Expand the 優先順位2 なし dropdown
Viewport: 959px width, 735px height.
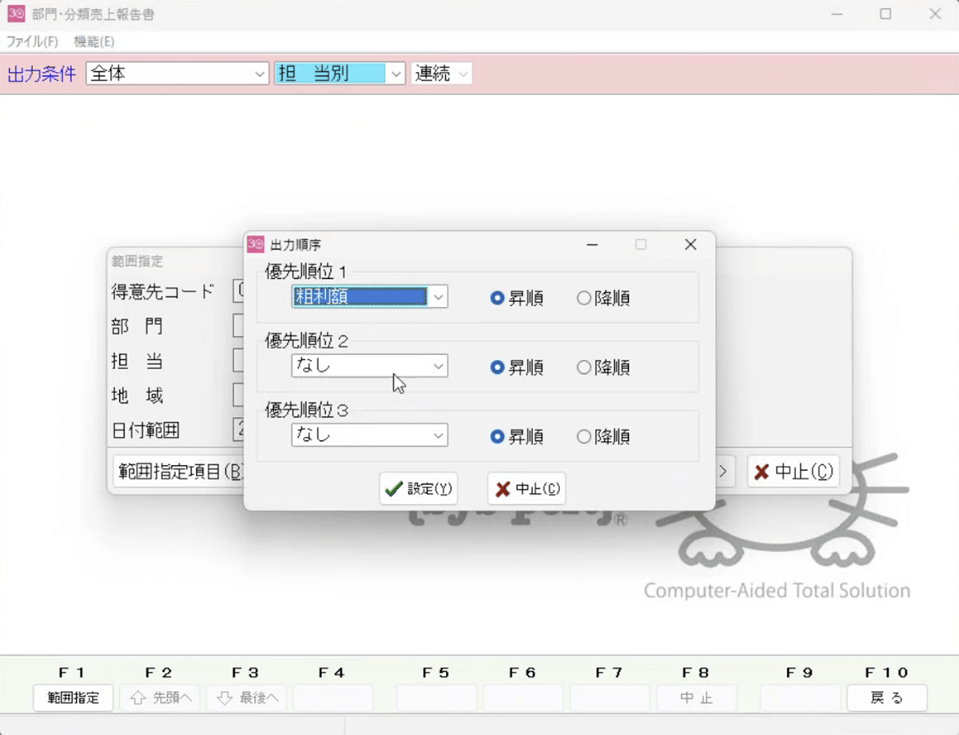click(438, 367)
